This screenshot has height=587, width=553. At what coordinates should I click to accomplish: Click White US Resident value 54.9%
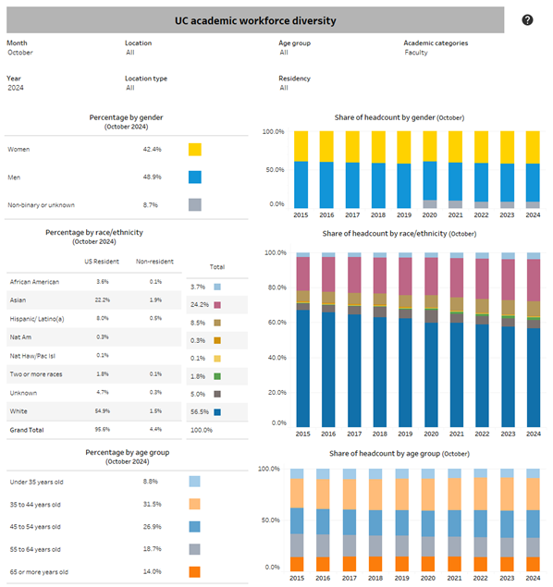tap(103, 411)
